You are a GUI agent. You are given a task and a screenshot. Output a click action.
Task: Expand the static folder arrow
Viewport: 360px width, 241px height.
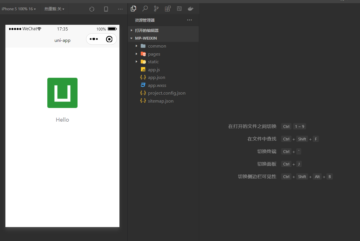click(x=137, y=62)
